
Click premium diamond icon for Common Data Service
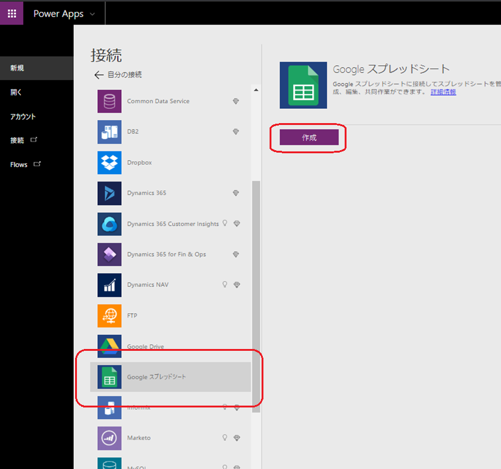pyautogui.click(x=236, y=102)
